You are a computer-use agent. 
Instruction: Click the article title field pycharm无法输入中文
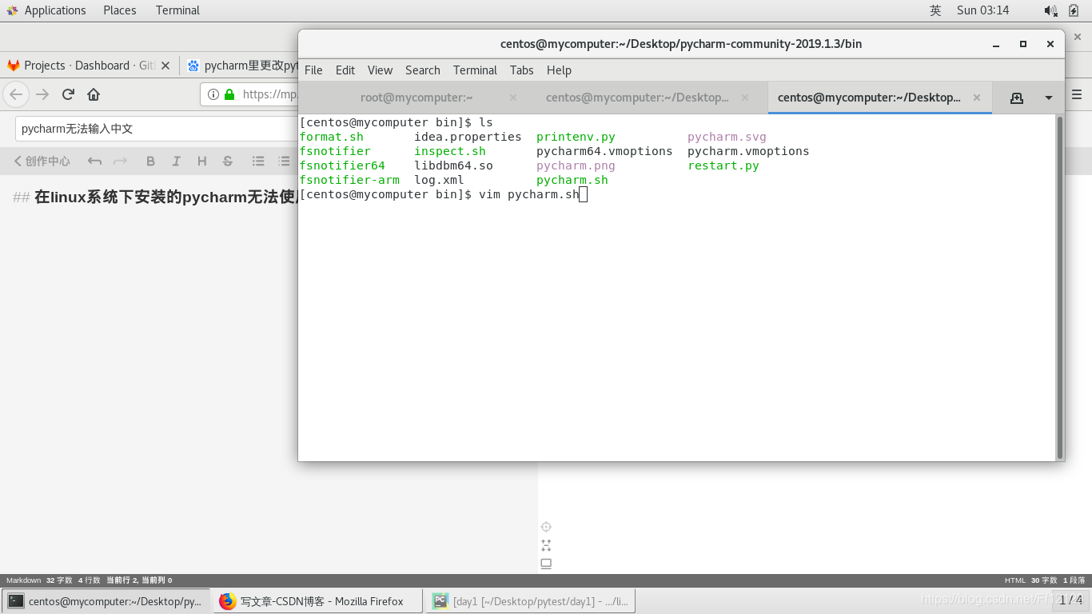point(157,128)
